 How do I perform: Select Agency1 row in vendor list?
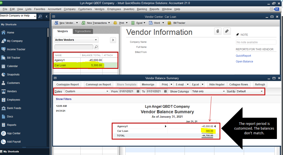coord(85,60)
